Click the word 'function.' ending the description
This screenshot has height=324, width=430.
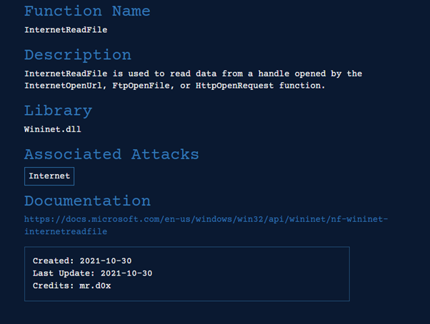click(x=301, y=86)
